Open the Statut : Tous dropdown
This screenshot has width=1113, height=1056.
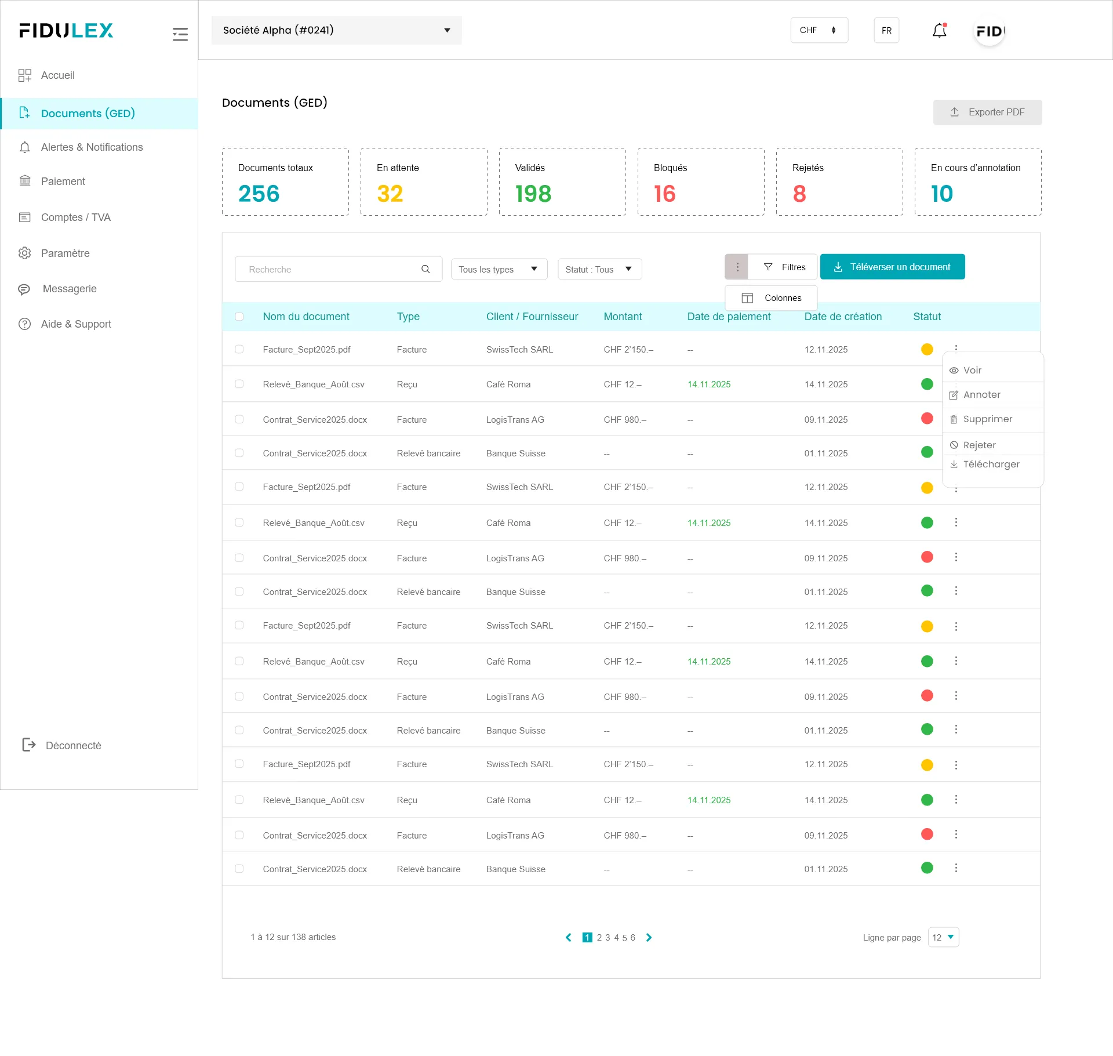click(x=599, y=269)
